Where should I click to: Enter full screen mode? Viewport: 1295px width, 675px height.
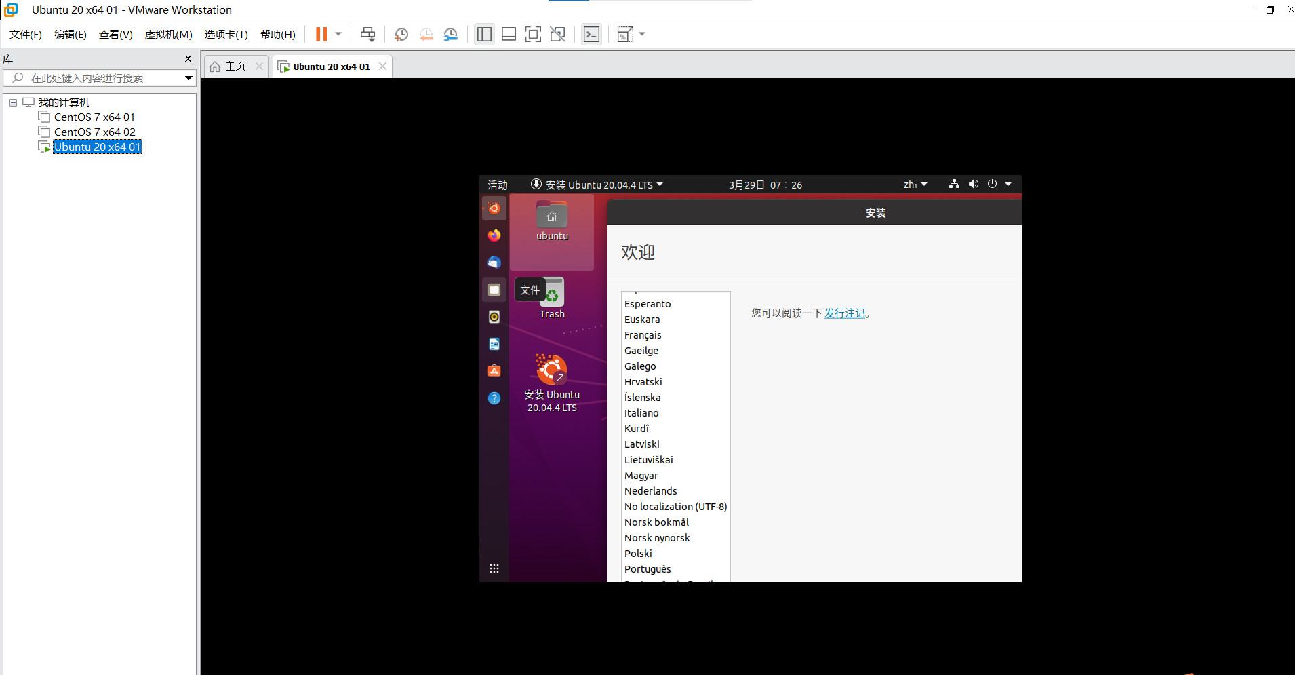(x=534, y=34)
